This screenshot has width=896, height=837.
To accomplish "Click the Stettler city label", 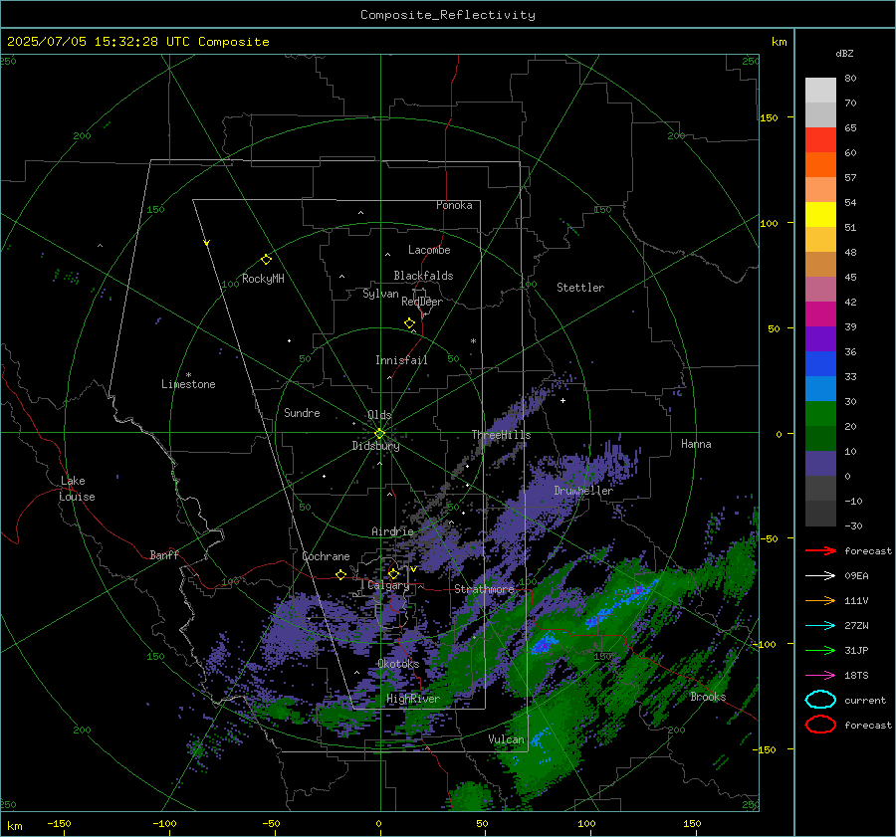I will tap(580, 288).
